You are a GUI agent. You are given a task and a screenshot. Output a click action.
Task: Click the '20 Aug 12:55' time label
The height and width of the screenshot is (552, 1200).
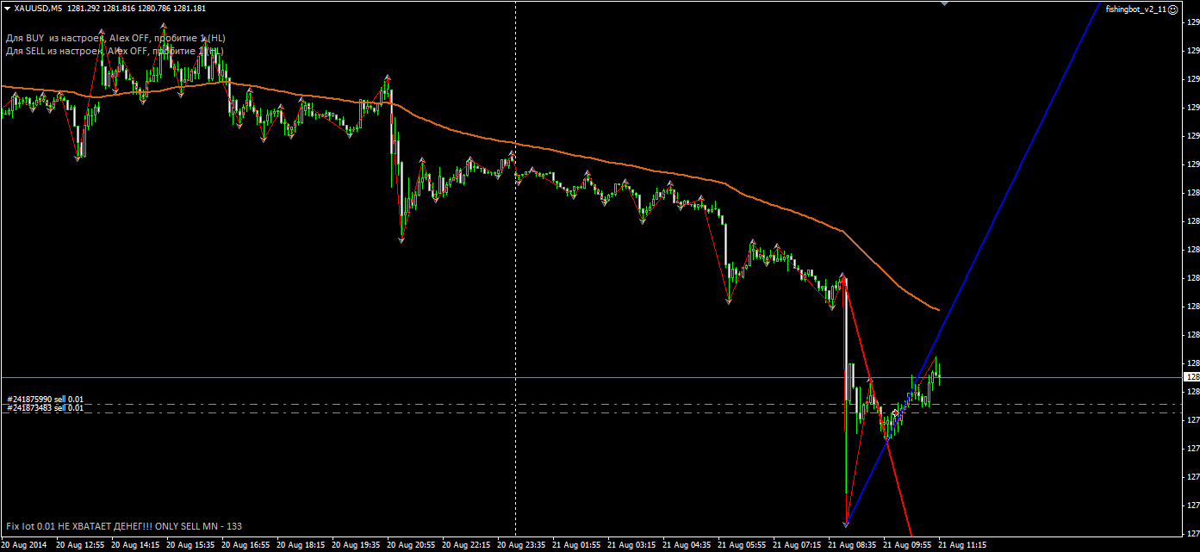tap(80, 545)
